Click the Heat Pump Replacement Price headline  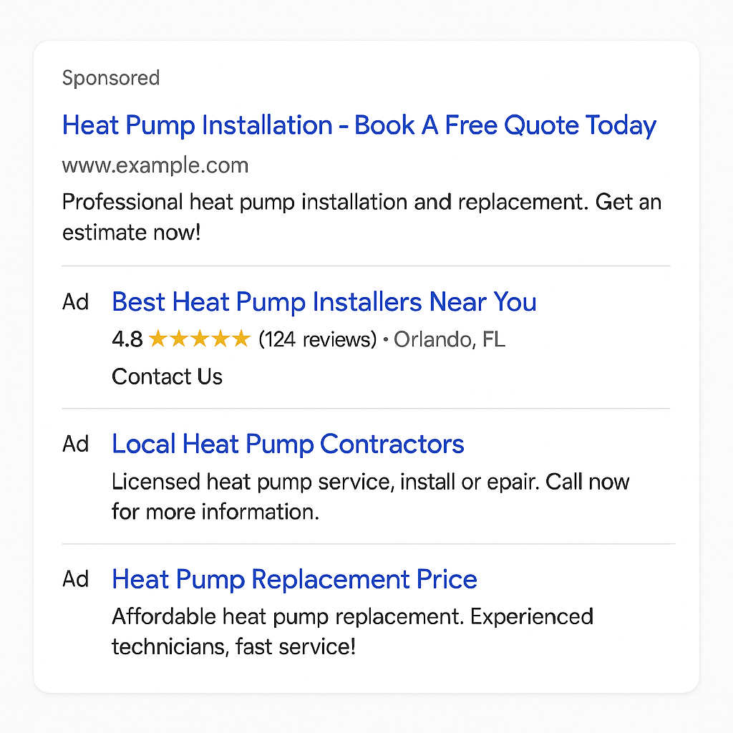point(293,579)
